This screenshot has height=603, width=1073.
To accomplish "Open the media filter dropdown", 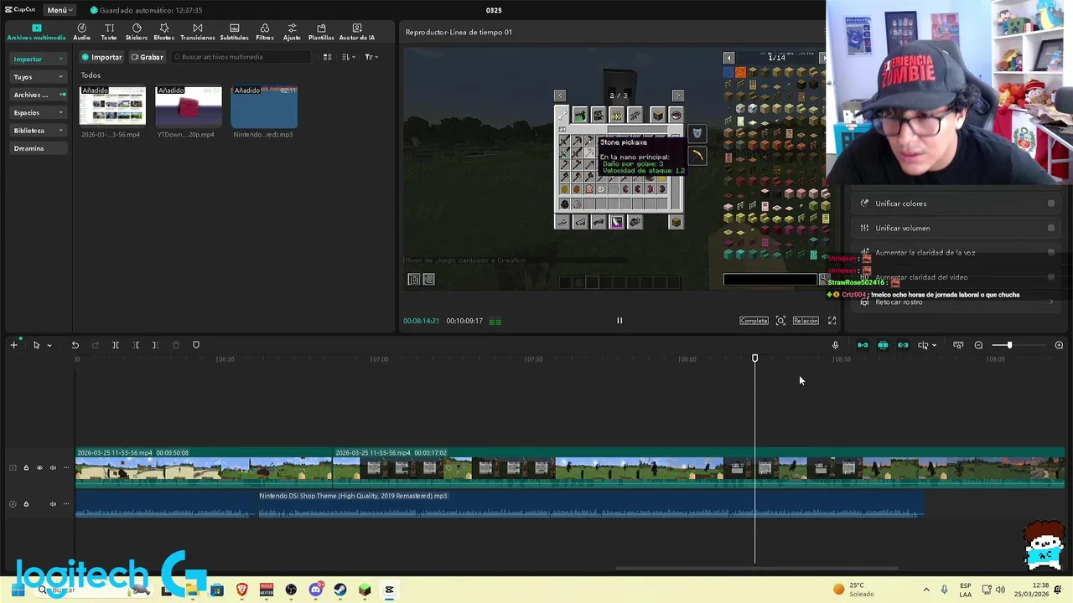I will coord(371,57).
